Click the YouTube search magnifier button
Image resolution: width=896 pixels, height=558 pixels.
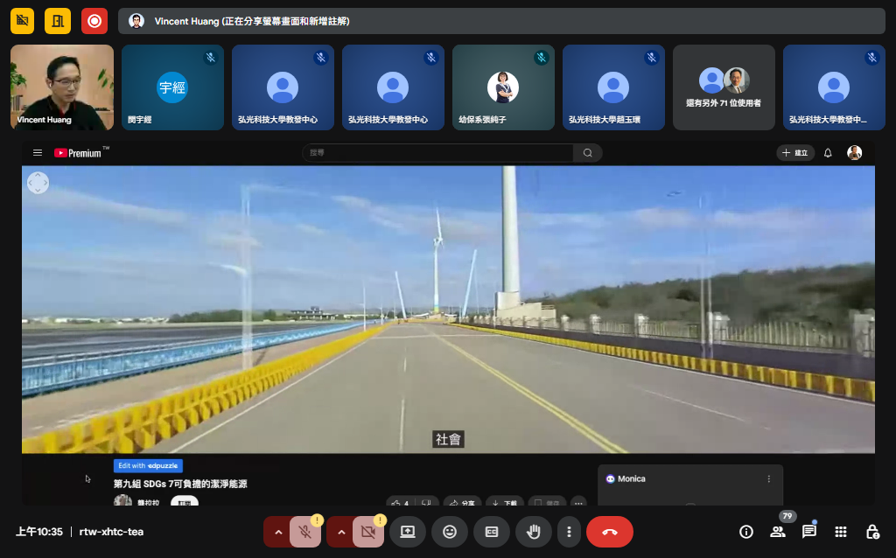(x=587, y=152)
